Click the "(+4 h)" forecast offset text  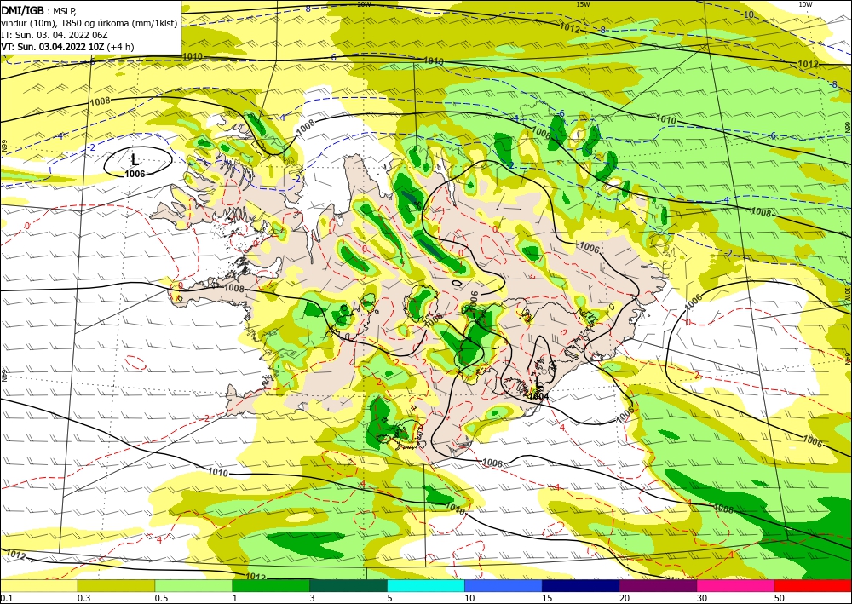coord(120,47)
